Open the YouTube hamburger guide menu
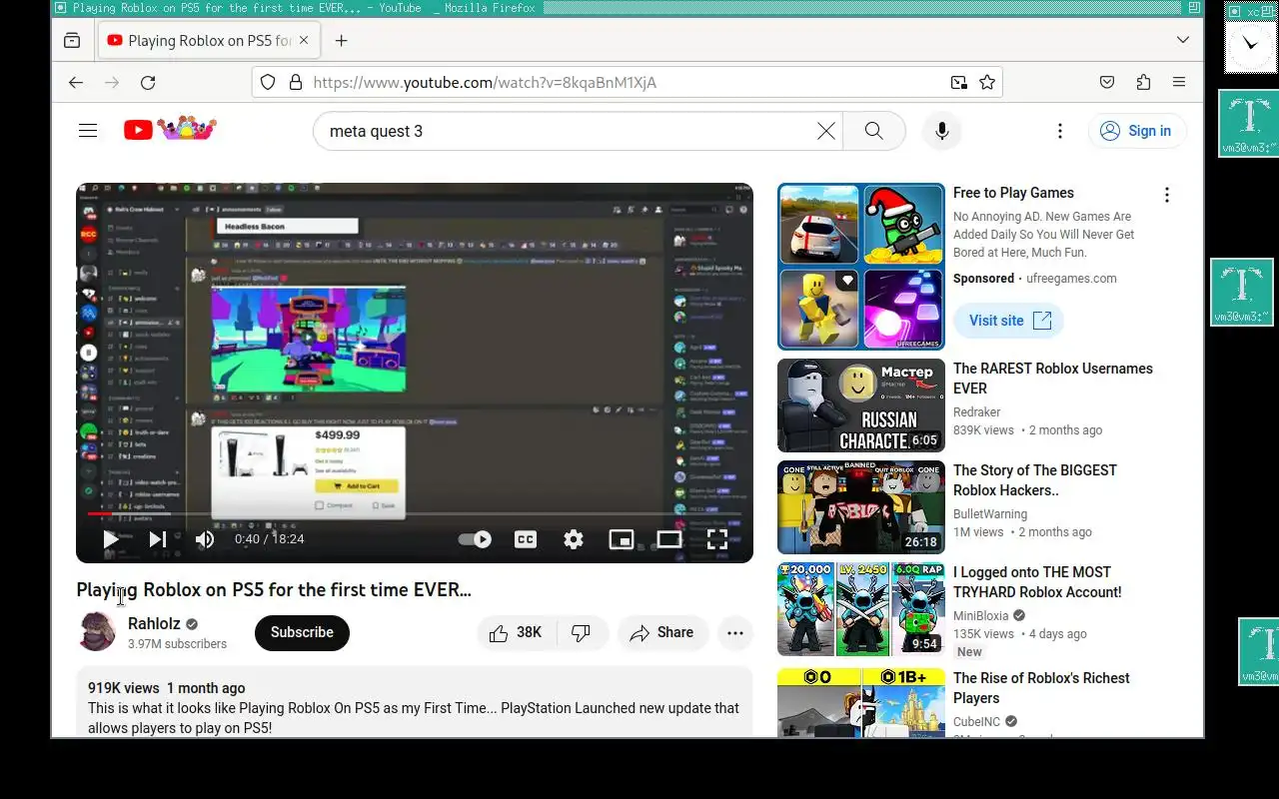The height and width of the screenshot is (799, 1279). [88, 131]
